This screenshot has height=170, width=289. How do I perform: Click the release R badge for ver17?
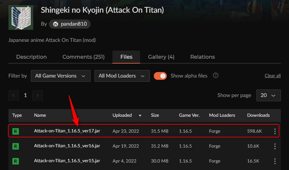[x=16, y=131]
